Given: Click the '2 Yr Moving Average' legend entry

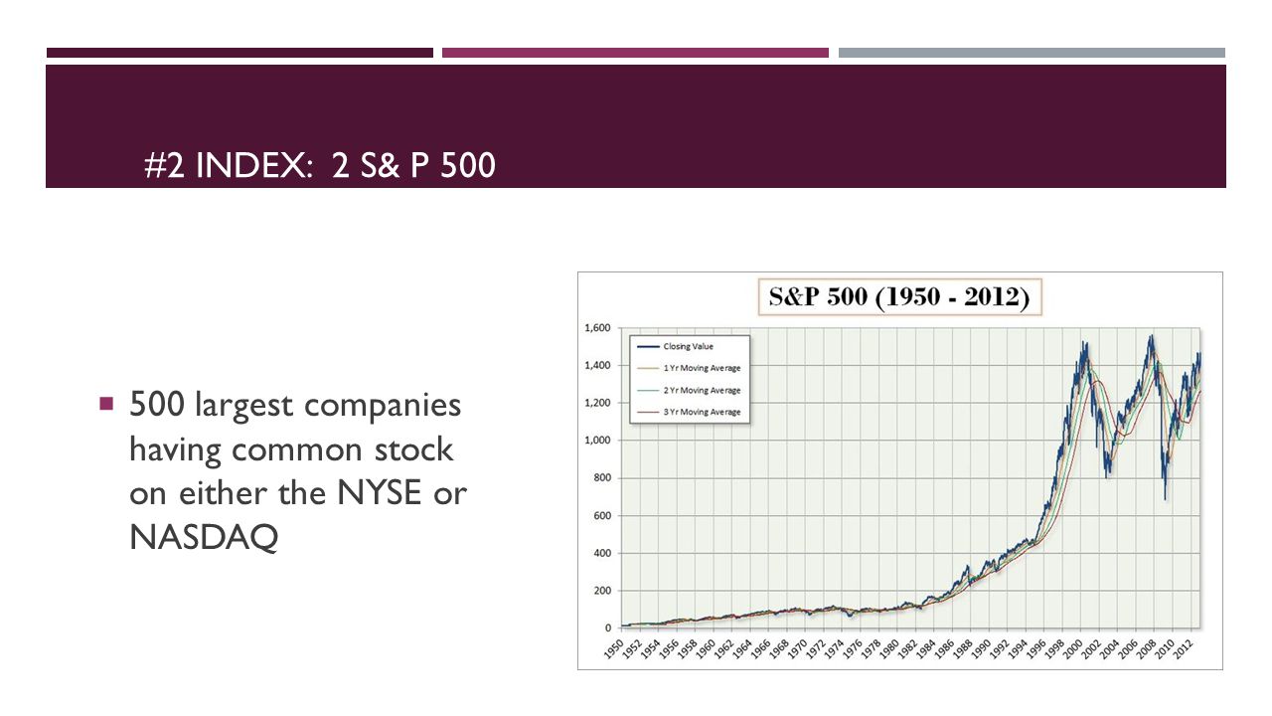Looking at the screenshot, I should click(689, 391).
